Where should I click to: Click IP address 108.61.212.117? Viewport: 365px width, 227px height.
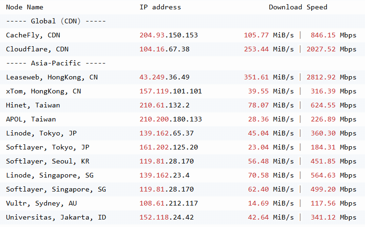point(169,204)
